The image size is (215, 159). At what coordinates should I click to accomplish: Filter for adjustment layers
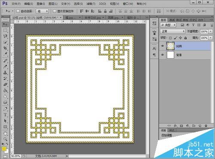(x=188, y=25)
